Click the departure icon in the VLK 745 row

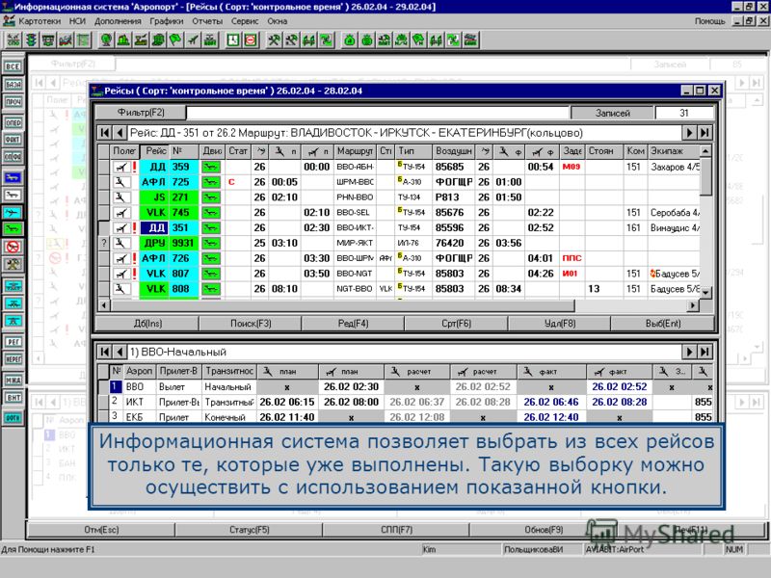(x=120, y=212)
